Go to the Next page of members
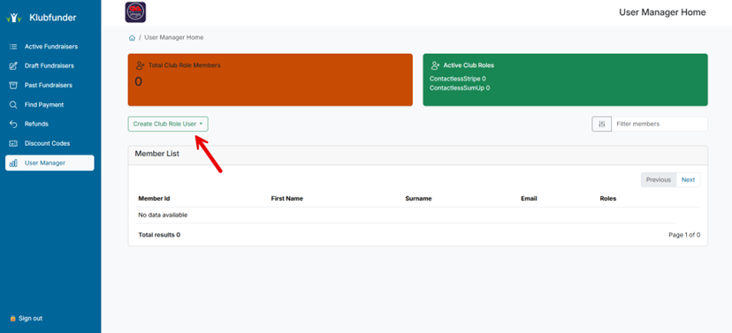The width and height of the screenshot is (732, 333). [x=688, y=179]
